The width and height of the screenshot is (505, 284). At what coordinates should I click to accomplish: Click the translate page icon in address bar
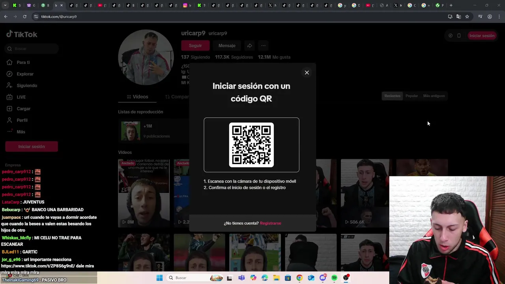pos(458,17)
